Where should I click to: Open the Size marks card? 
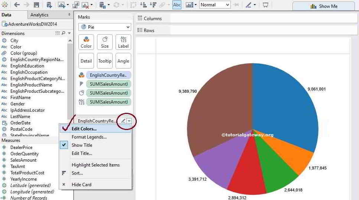(x=105, y=42)
